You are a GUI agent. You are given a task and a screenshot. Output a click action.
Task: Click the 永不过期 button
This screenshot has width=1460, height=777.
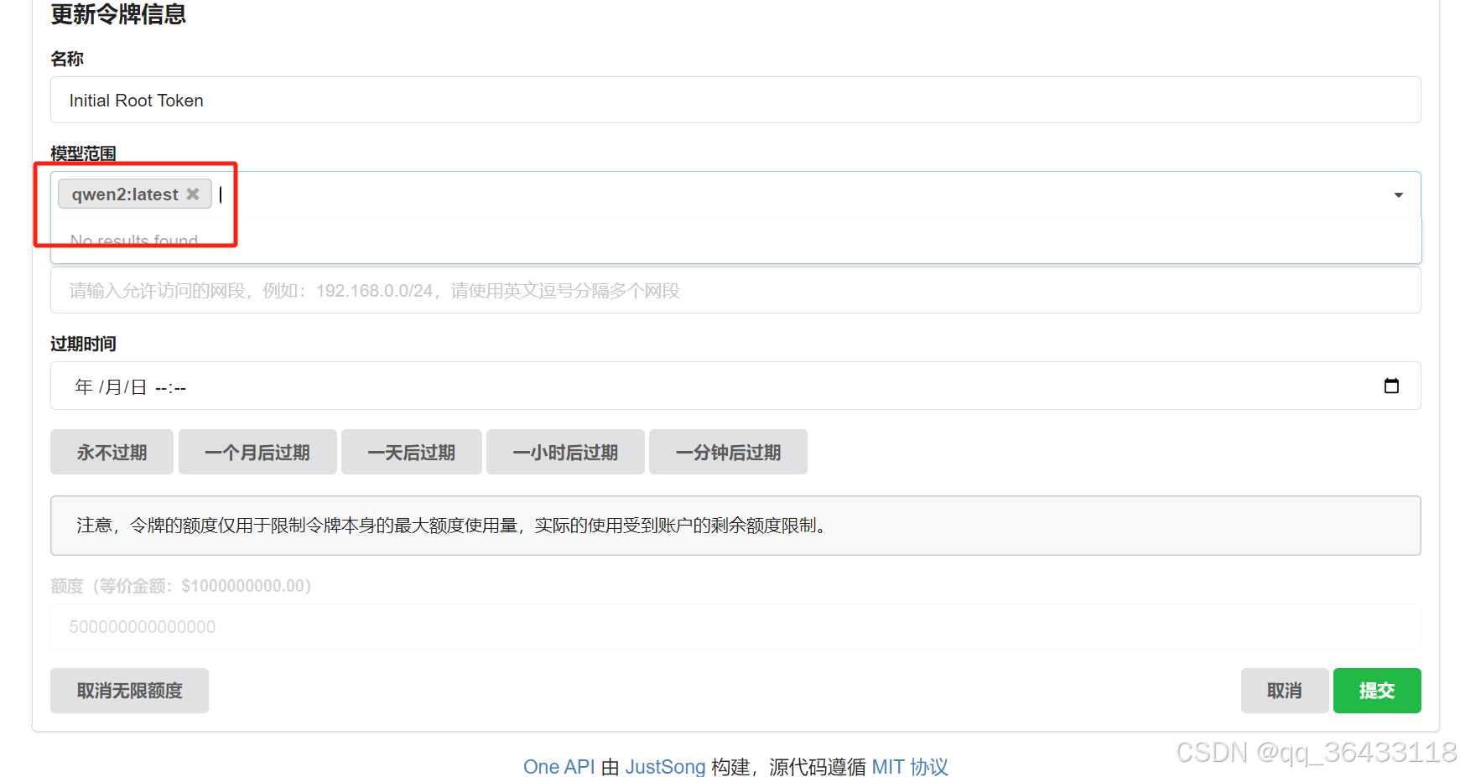(x=112, y=452)
